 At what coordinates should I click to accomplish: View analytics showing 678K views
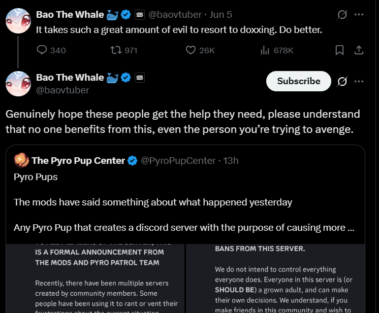point(265,50)
